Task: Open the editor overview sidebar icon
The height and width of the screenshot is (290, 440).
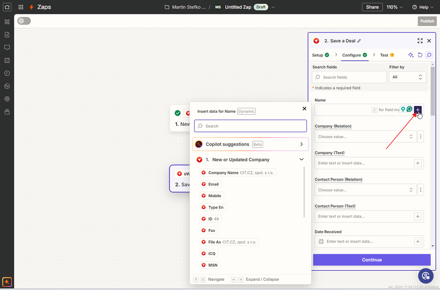Action: click(x=7, y=22)
